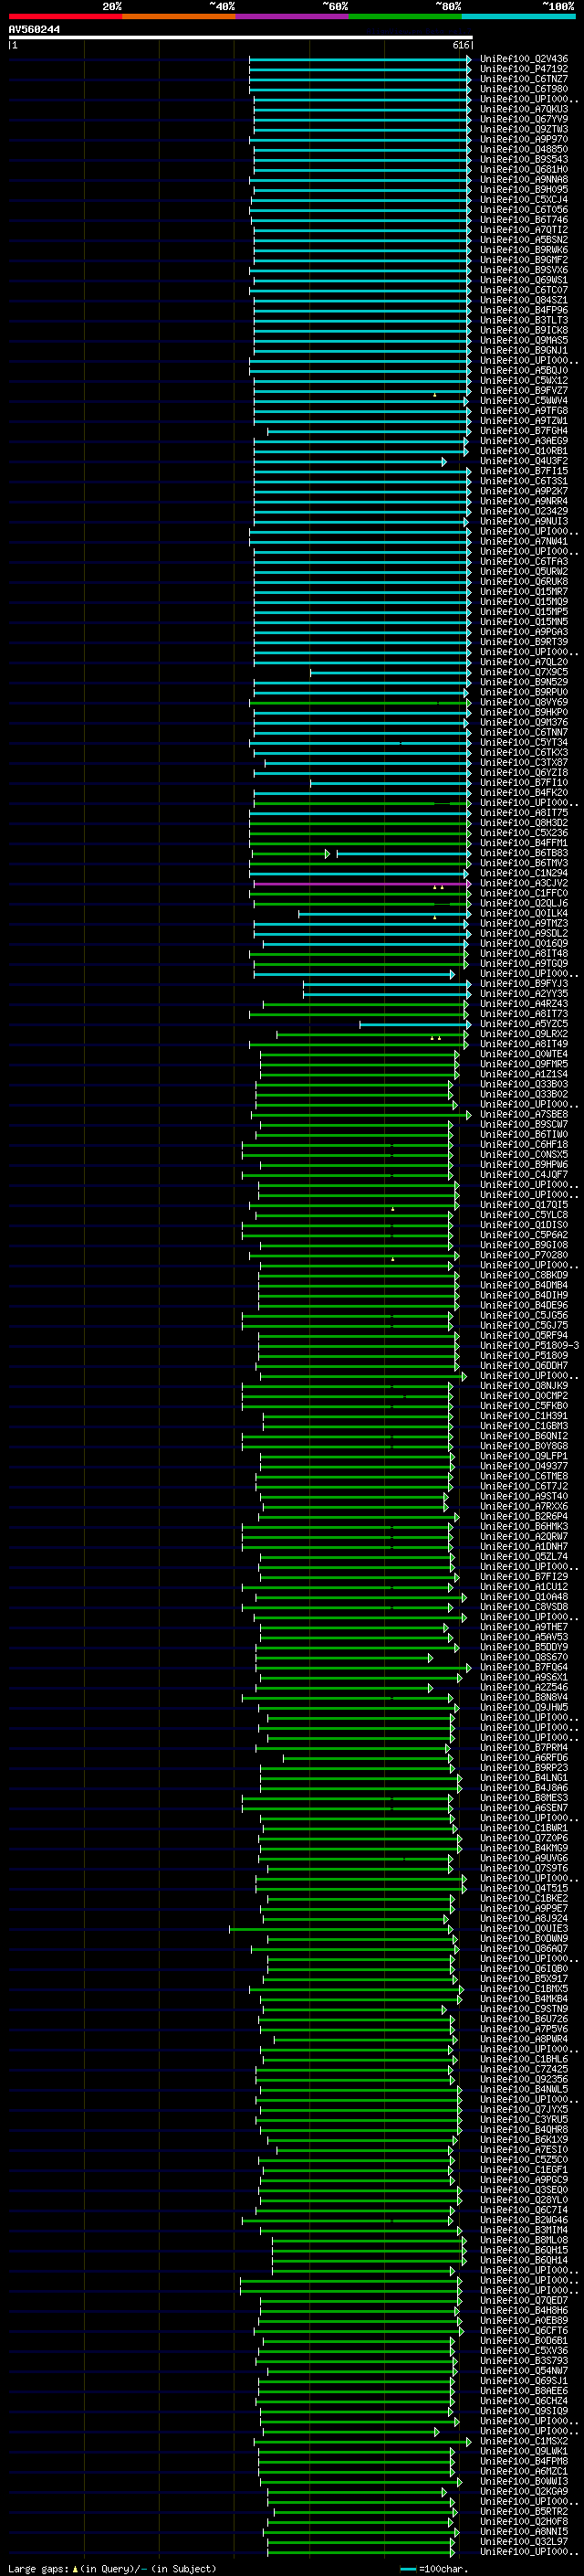Viewport: 584px width, 2576px height.
Task: Select the UniRef100_B5RTR2 label
Action: pyautogui.click(x=524, y=2510)
